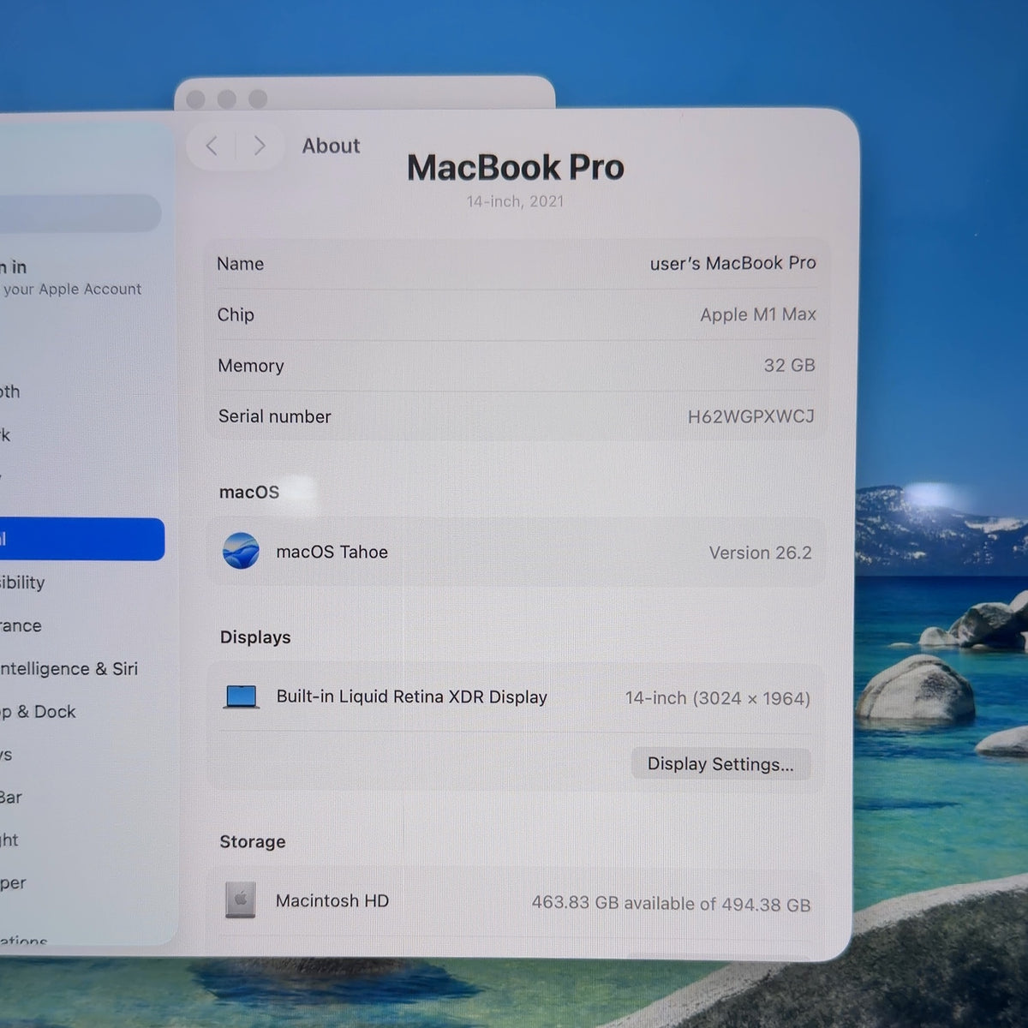
Task: Open Display Settings button
Action: click(x=720, y=763)
